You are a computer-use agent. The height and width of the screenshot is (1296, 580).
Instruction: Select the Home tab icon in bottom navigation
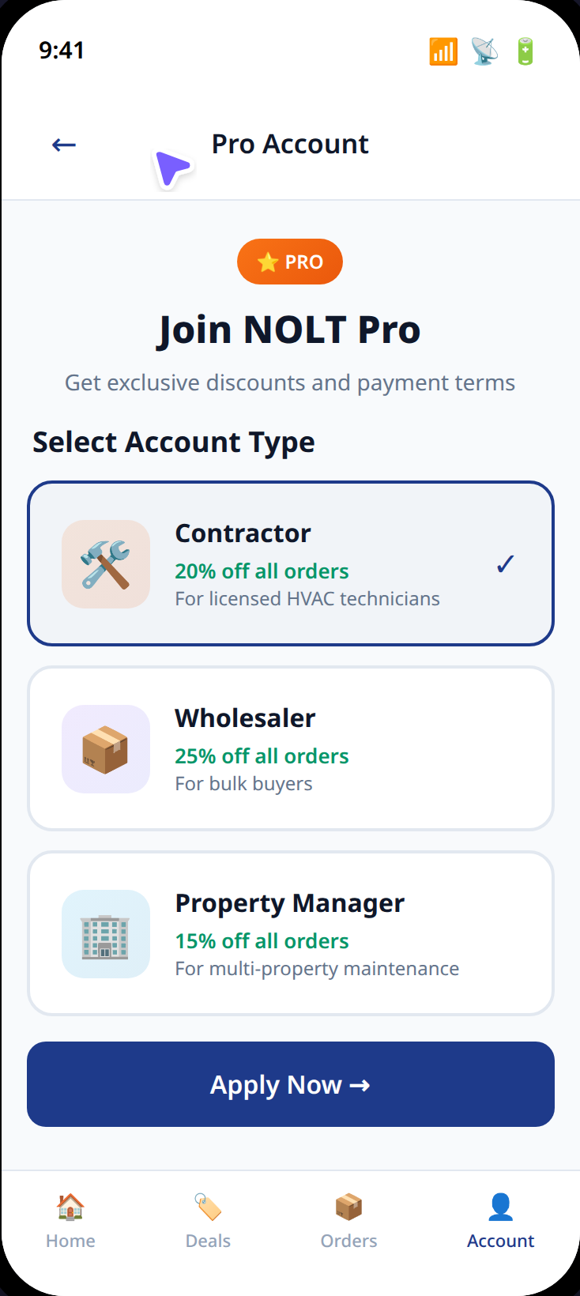click(70, 1207)
